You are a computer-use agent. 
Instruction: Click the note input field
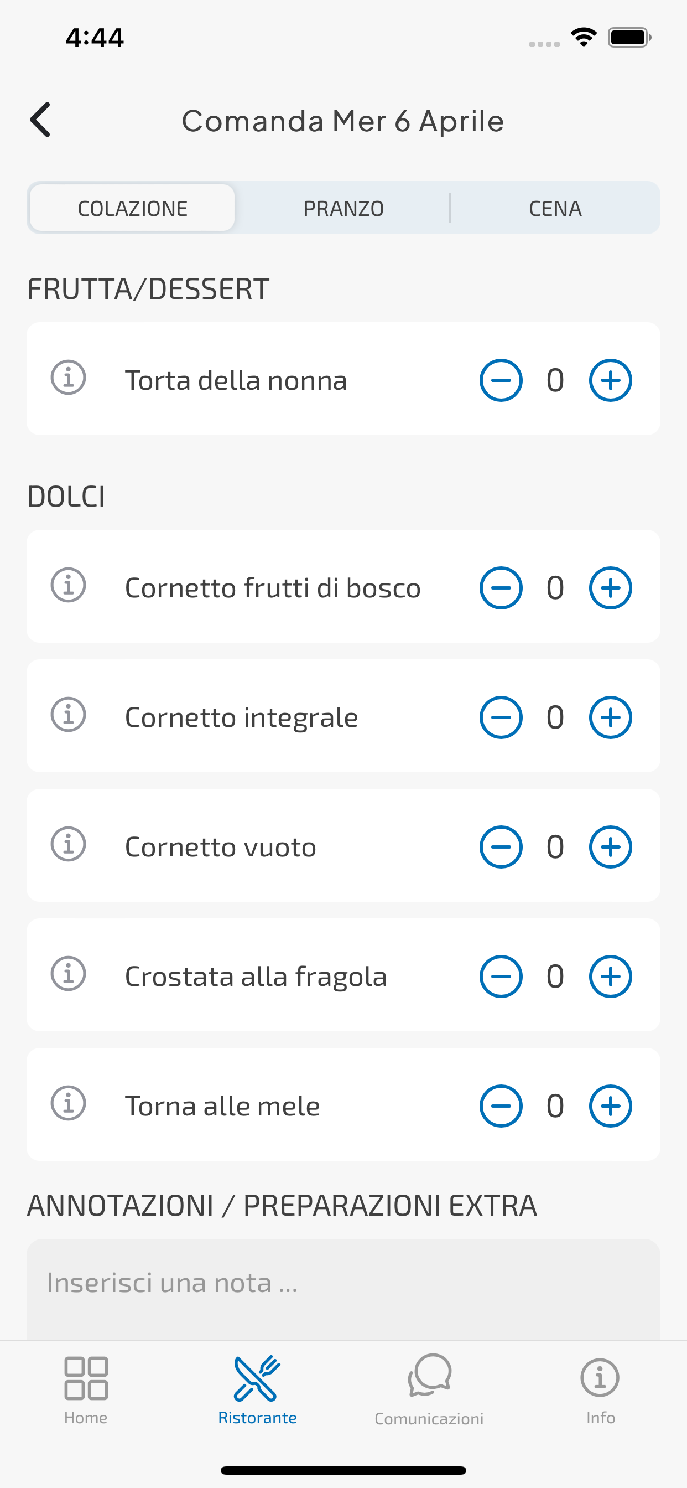343,1288
